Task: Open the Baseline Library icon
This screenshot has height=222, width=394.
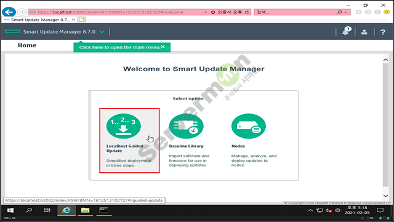Action: (x=186, y=126)
